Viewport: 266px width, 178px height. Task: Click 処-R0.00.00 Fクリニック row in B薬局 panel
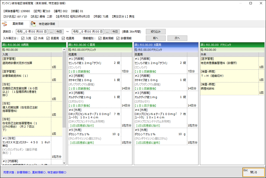pyautogui.click(x=166, y=50)
